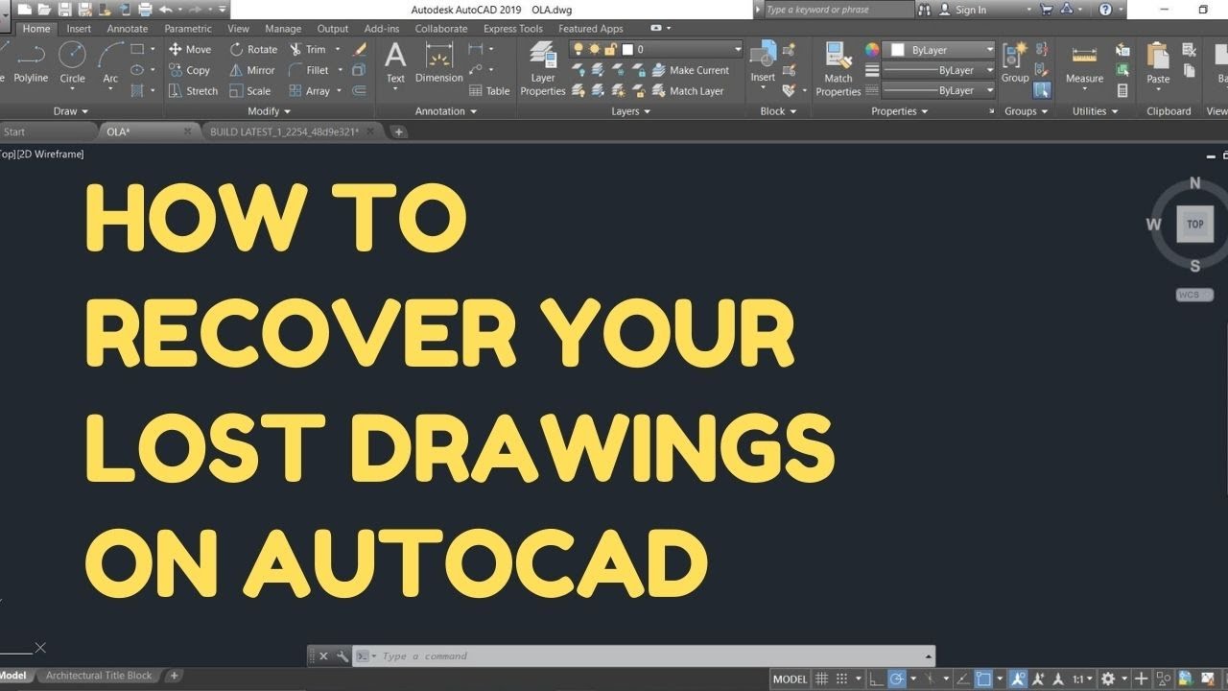This screenshot has width=1228, height=691.
Task: Click the Paste clipboard tool
Action: point(1158,63)
